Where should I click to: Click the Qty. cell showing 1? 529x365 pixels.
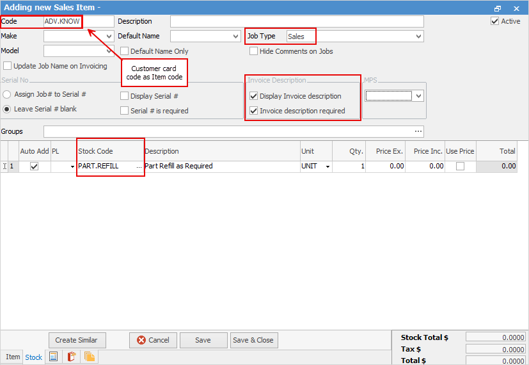[x=349, y=166]
